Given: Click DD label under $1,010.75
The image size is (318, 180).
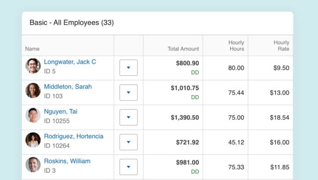Looking at the screenshot, I should tap(195, 97).
